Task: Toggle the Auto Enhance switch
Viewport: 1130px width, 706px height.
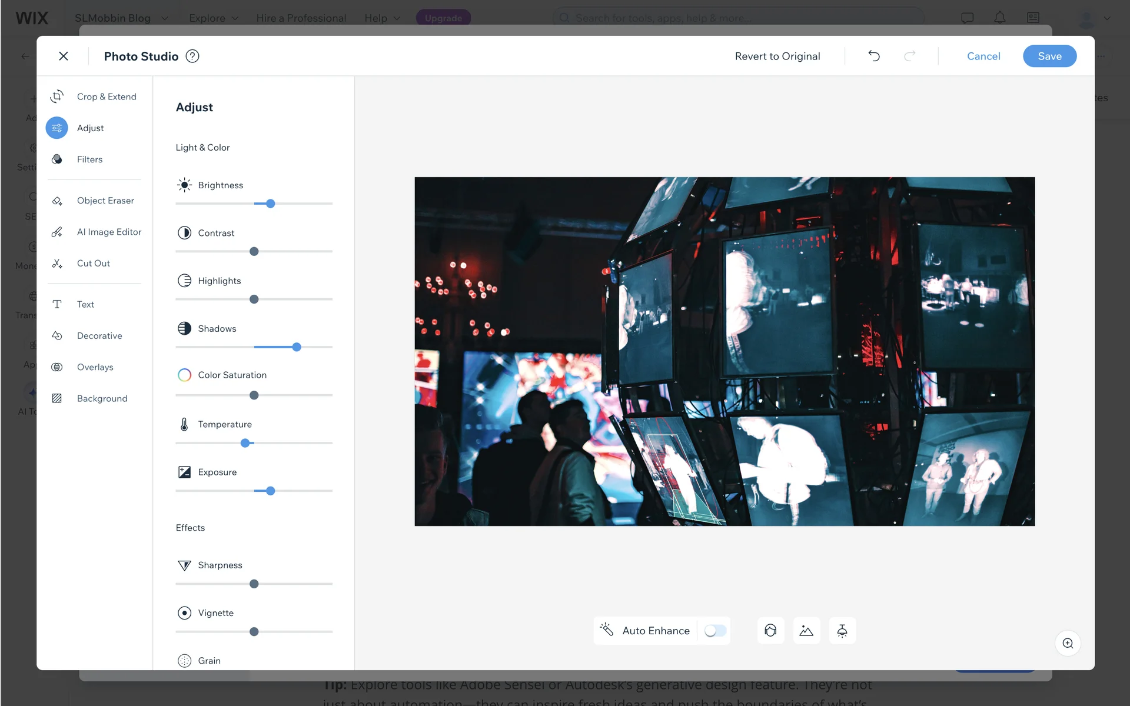Action: tap(715, 631)
